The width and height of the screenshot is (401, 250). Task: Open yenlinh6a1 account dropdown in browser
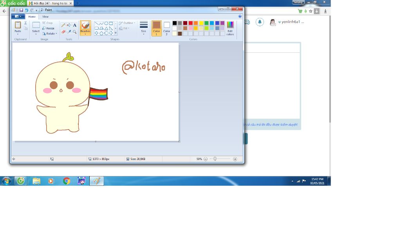[290, 22]
